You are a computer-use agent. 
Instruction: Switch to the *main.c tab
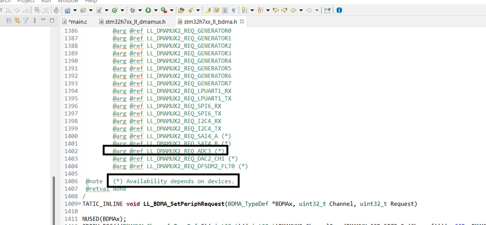[x=75, y=22]
